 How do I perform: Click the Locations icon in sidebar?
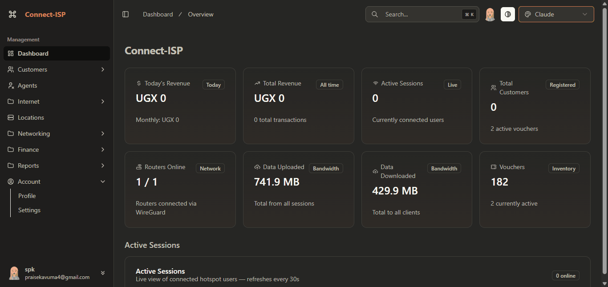pos(10,117)
